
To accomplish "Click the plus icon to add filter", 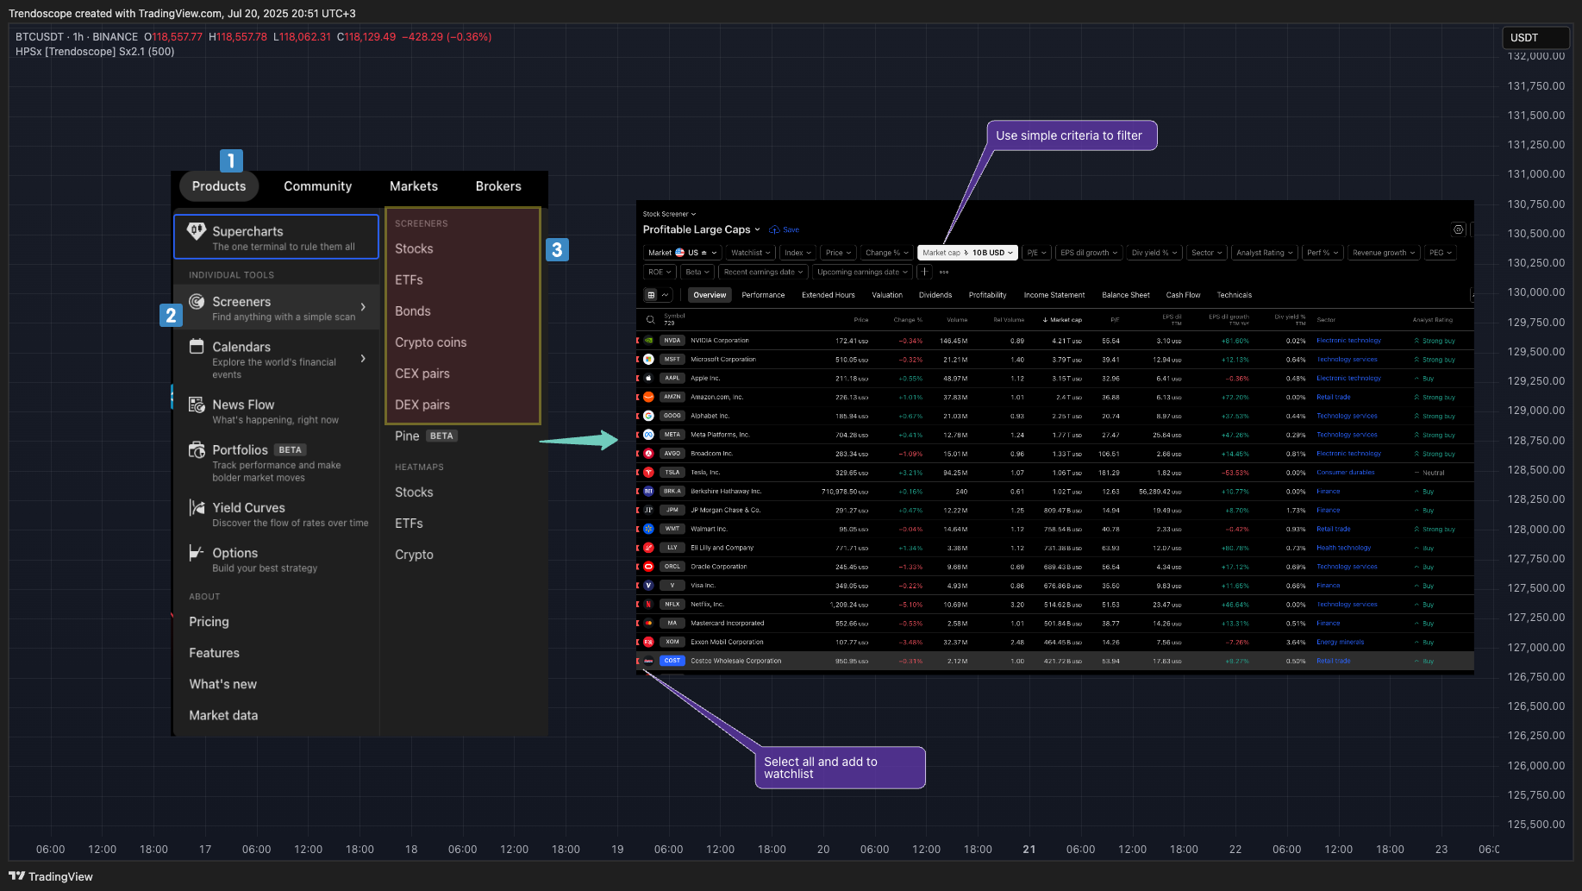I will [x=924, y=272].
